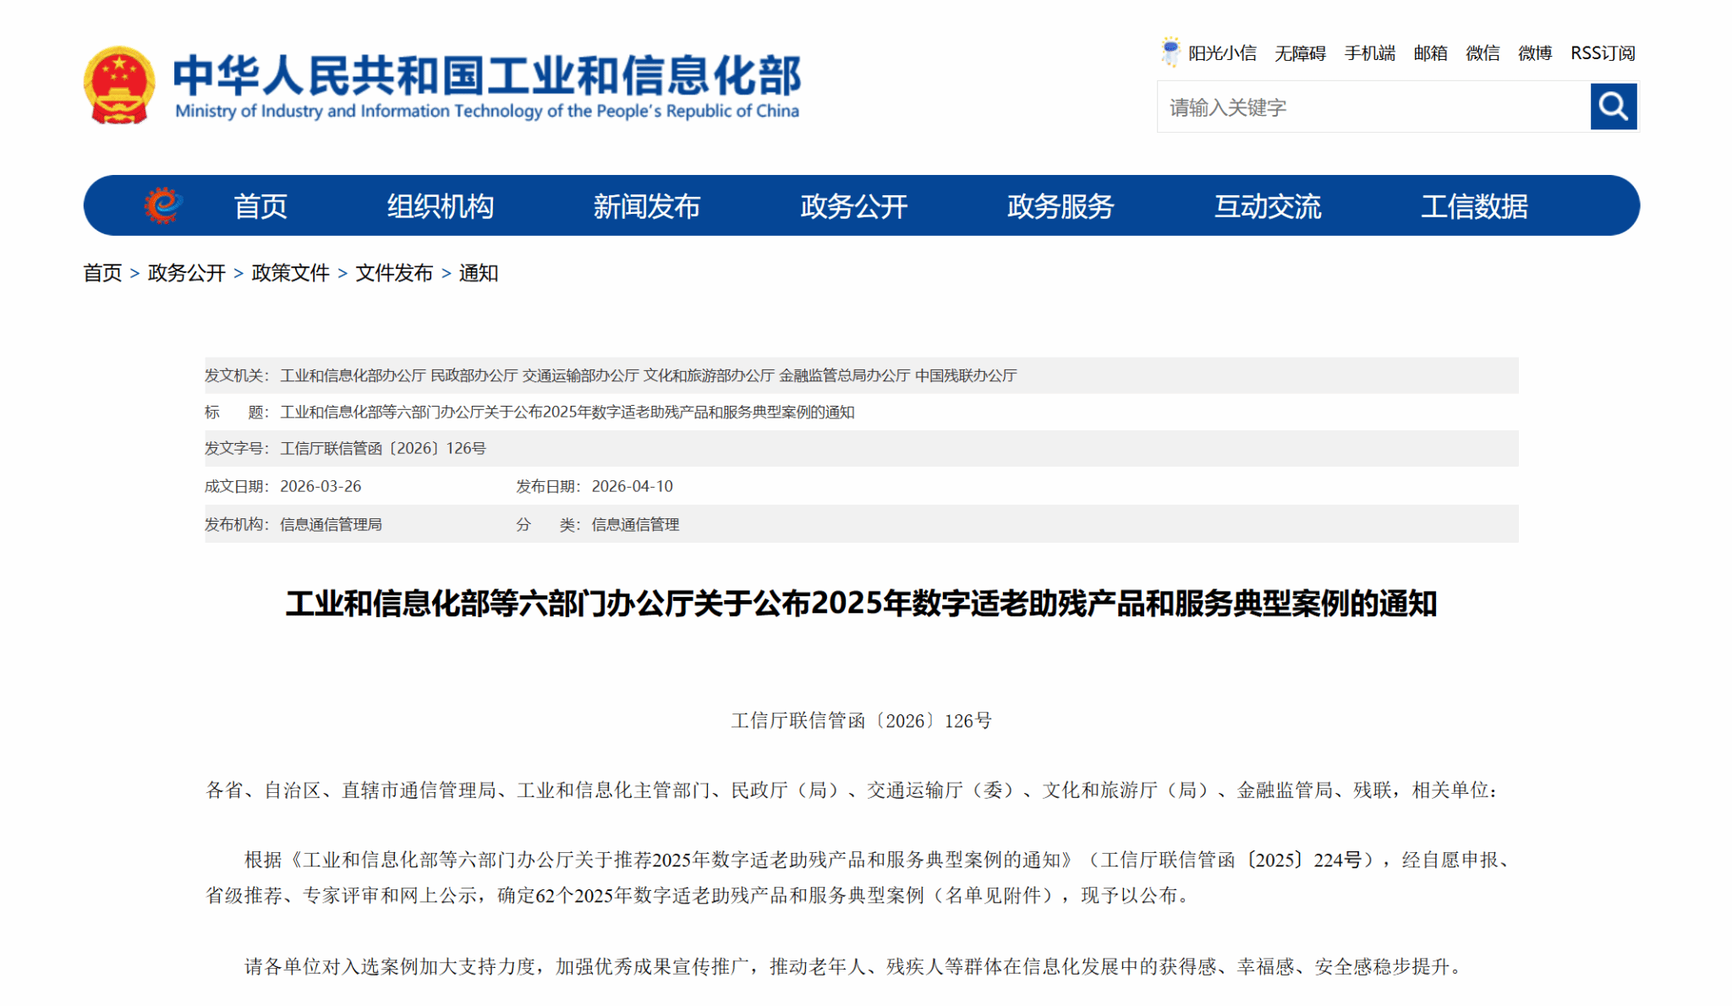
Task: Select 政务公开 in the main navigation
Action: pos(853,206)
